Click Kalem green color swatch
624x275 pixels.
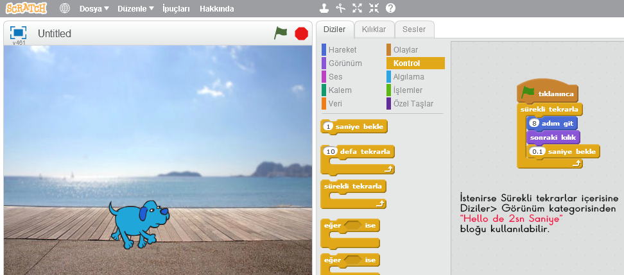(324, 90)
